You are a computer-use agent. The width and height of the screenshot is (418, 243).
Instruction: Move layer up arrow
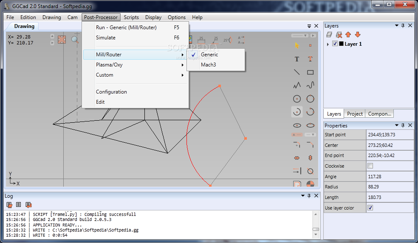tap(348, 35)
